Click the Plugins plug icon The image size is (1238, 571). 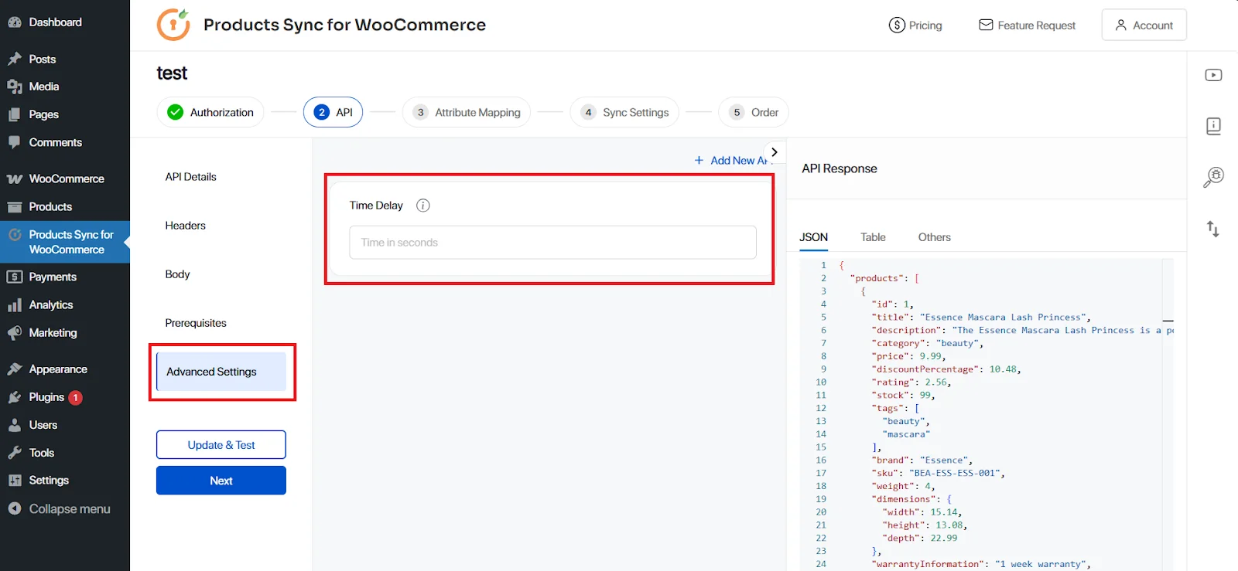[15, 397]
